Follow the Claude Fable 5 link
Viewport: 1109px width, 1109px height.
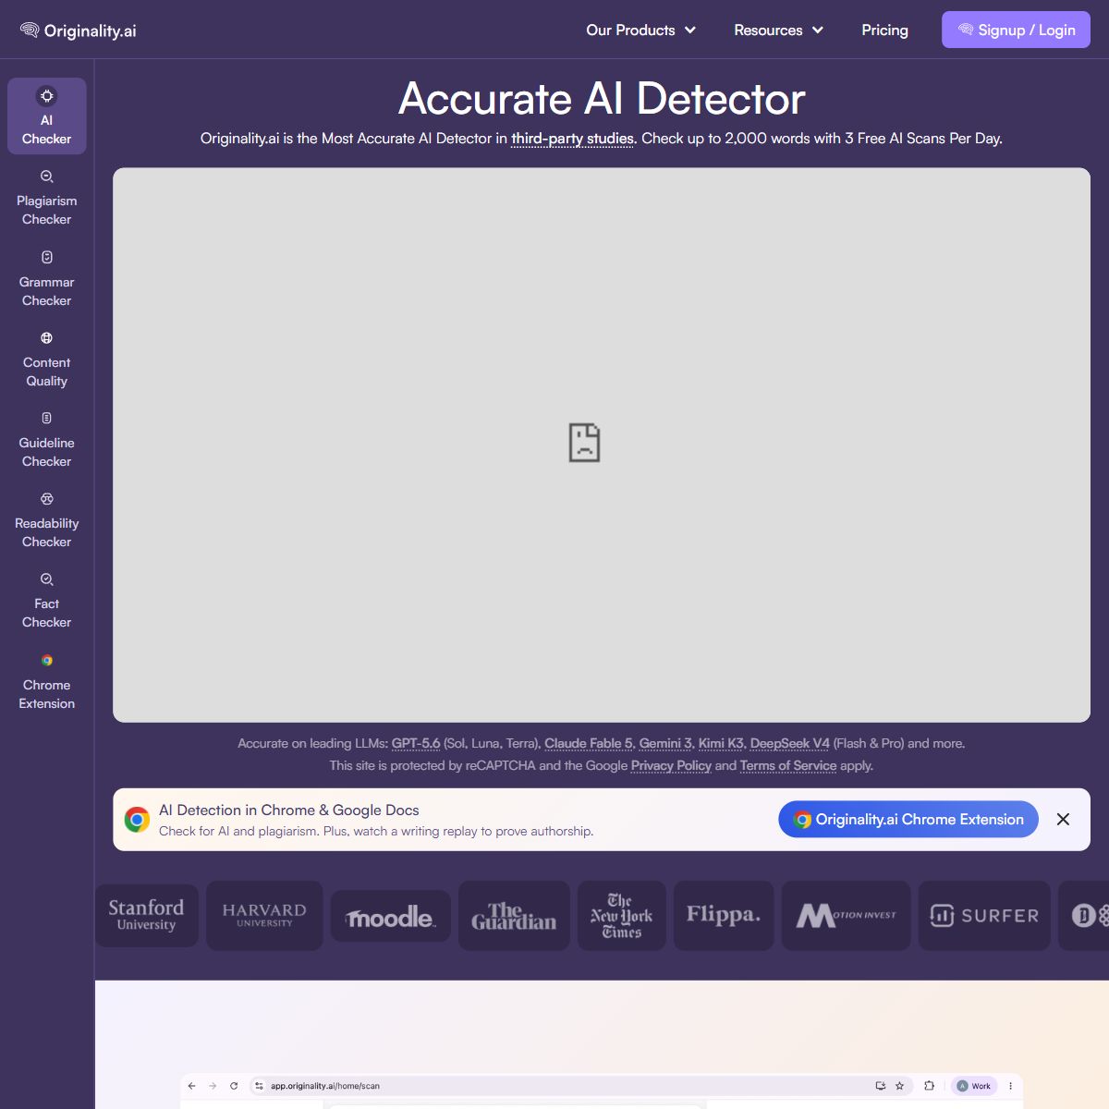tap(589, 743)
